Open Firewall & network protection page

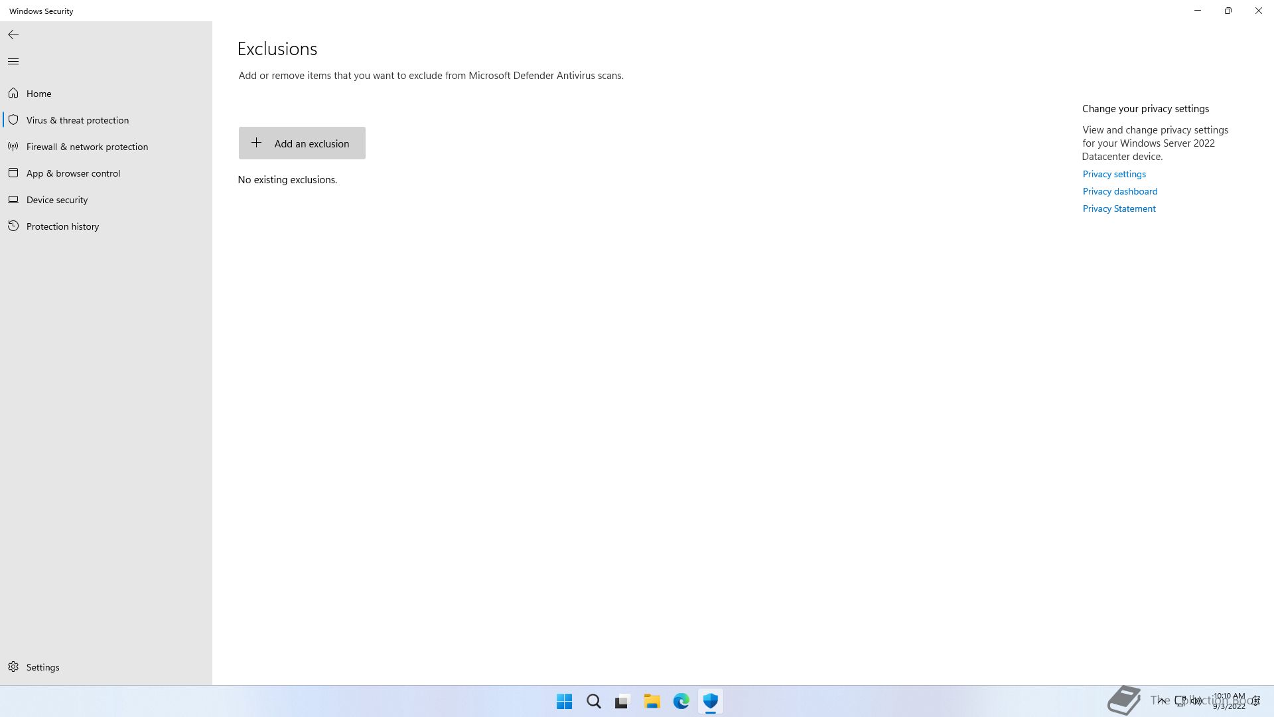click(87, 147)
